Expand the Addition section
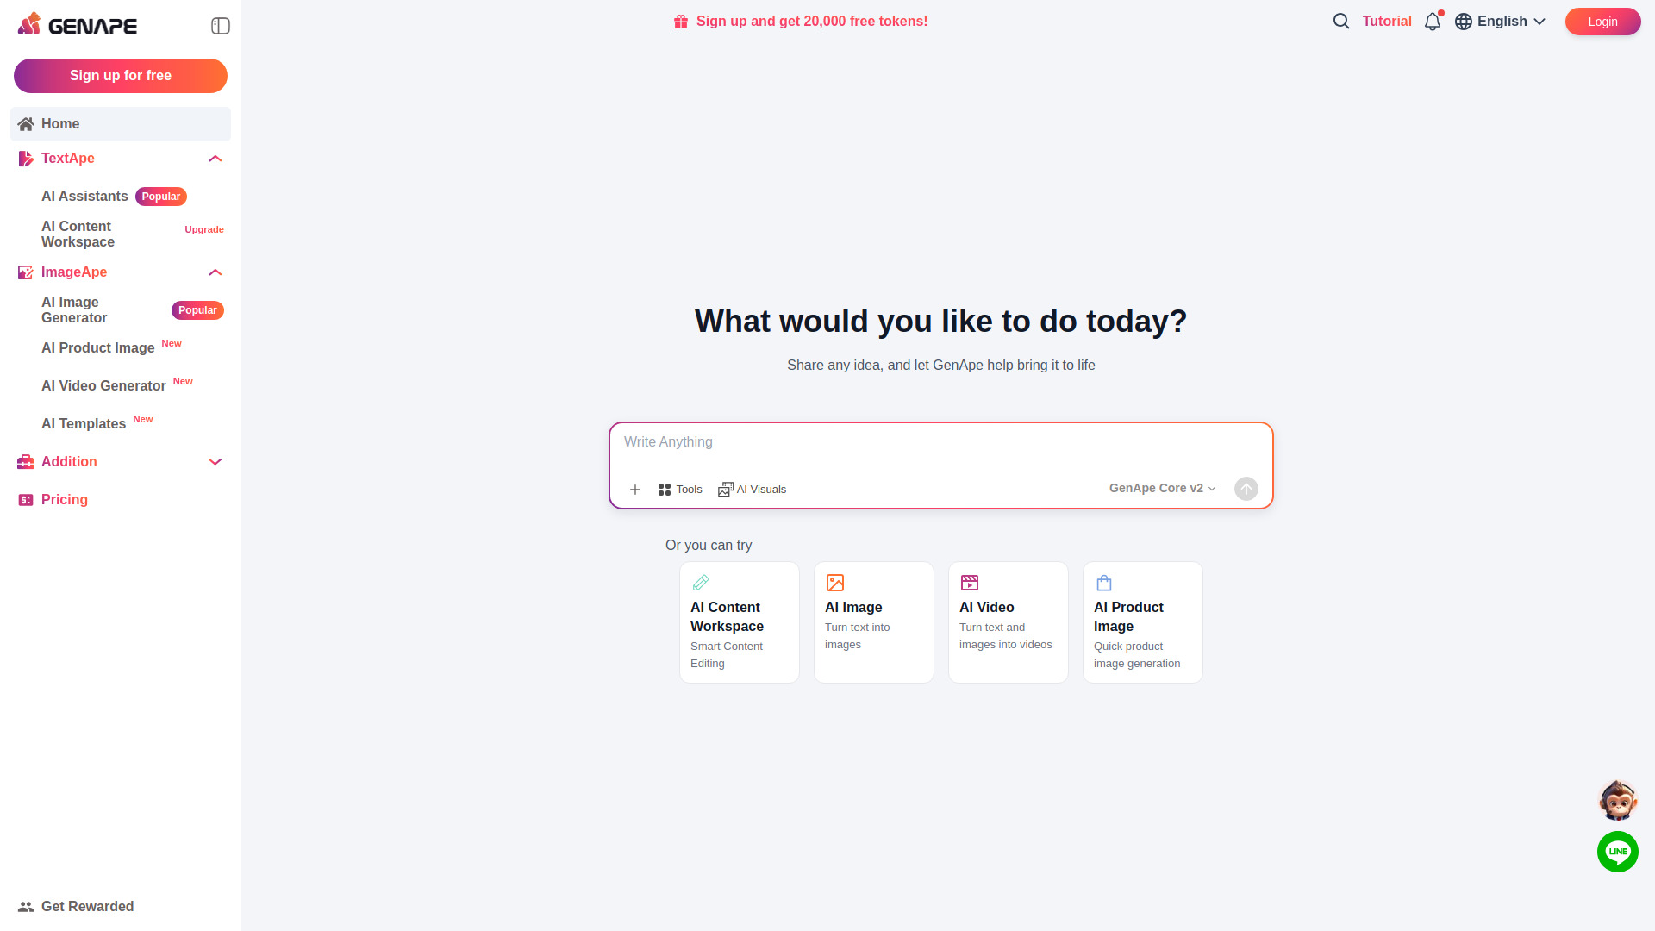 pos(215,462)
